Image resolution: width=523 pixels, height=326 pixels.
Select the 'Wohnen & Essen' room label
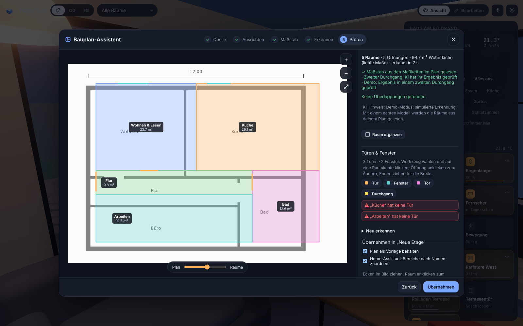146,127
